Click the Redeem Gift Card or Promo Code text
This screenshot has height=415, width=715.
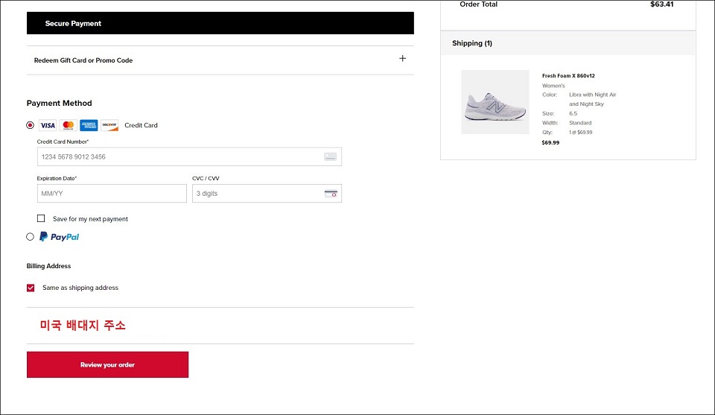click(83, 60)
